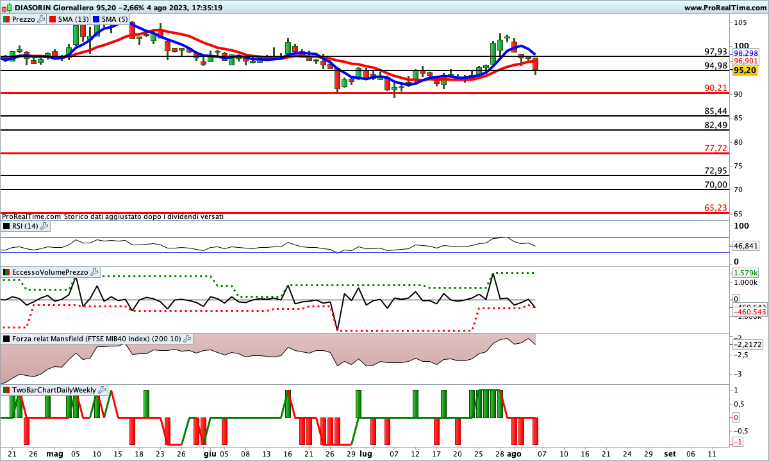The image size is (769, 461).
Task: Click the TwoBarChartDailyWeekly color square icon
Action: [6, 390]
